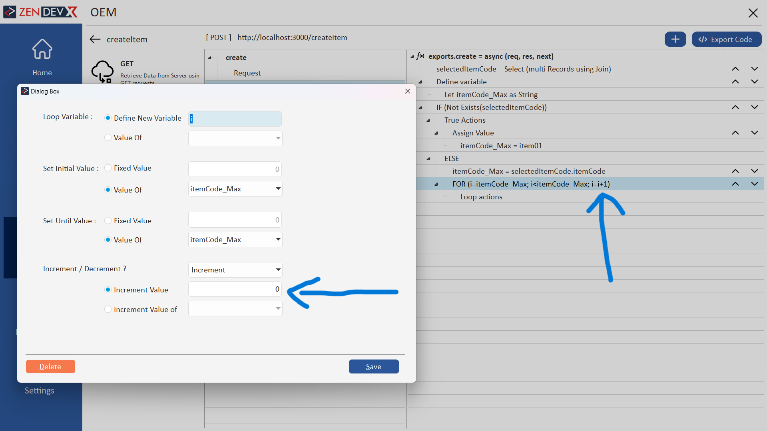Choose Value Of for Loop Variable
Image resolution: width=767 pixels, height=431 pixels.
pyautogui.click(x=108, y=138)
